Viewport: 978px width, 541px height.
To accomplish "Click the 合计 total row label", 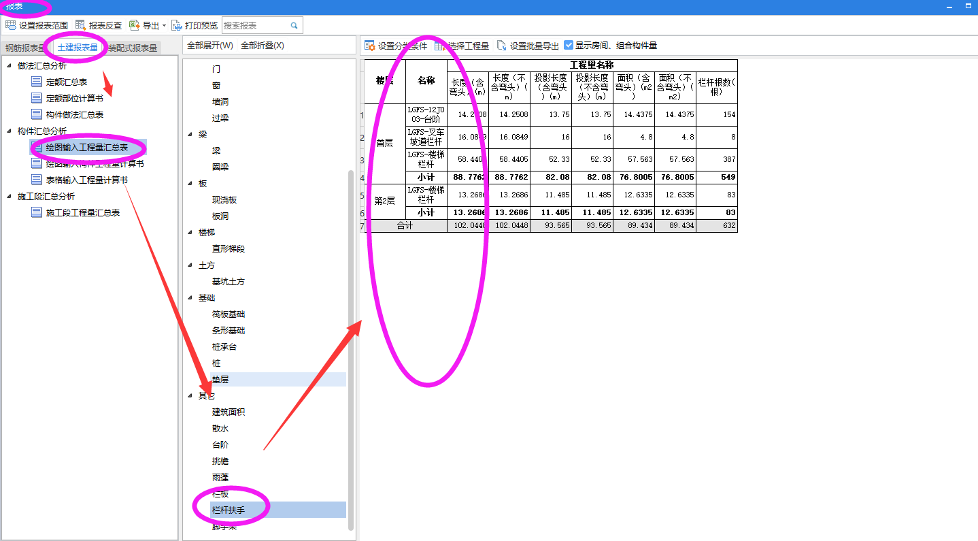I will [405, 225].
